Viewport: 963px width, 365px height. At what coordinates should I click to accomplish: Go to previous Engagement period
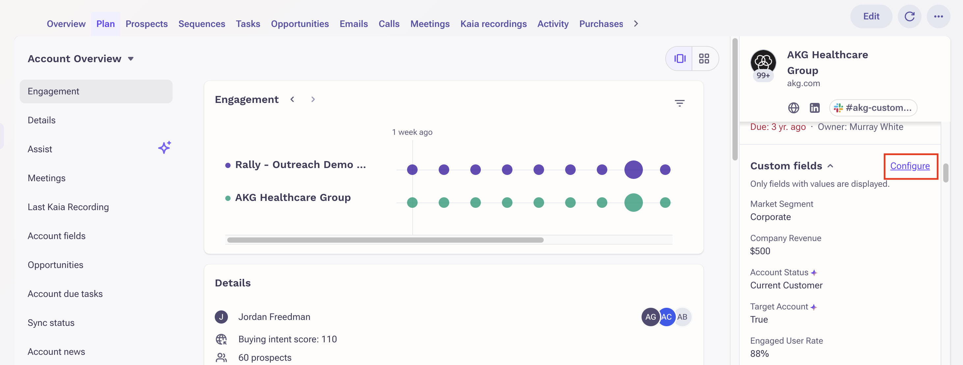(x=292, y=99)
